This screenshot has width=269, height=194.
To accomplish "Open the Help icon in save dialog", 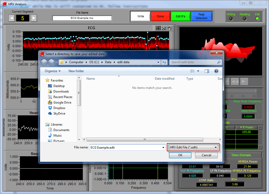I will tap(216, 71).
